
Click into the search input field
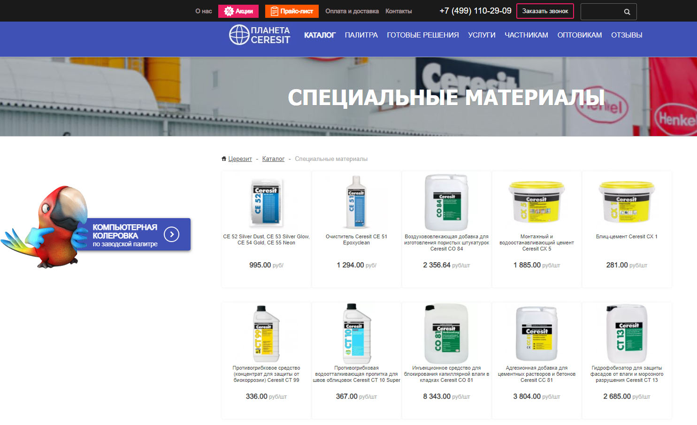(602, 12)
